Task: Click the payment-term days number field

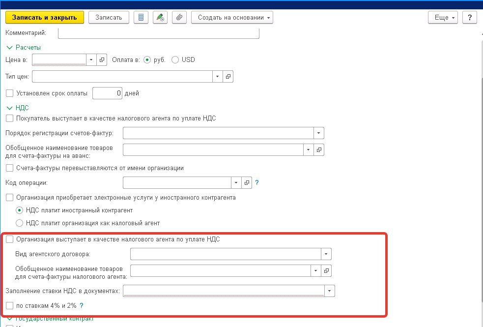Action: (107, 93)
